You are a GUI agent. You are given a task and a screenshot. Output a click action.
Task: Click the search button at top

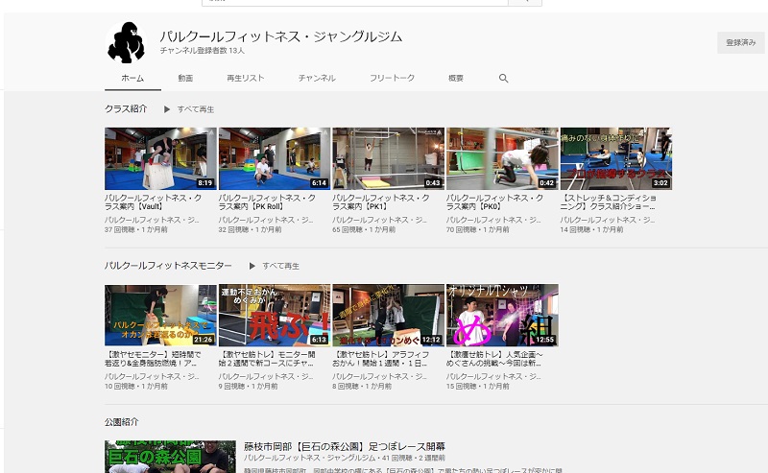525,3
